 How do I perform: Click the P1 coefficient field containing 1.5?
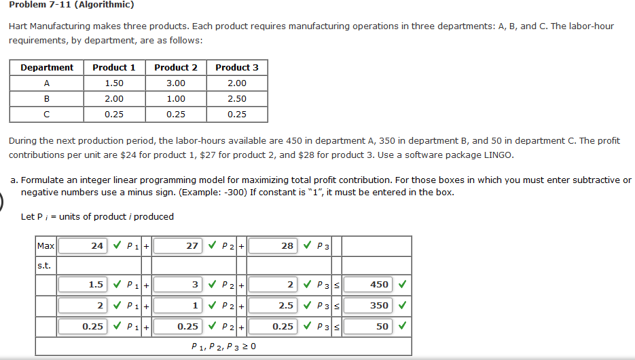[83, 285]
